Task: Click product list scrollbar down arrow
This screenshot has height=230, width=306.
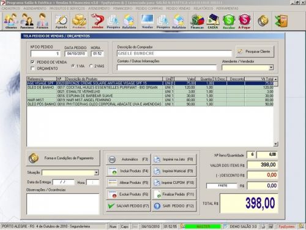Action: (x=276, y=144)
